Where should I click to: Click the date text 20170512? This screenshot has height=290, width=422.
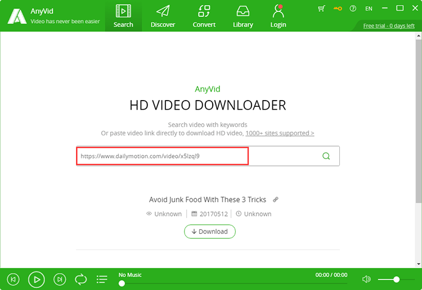click(213, 214)
